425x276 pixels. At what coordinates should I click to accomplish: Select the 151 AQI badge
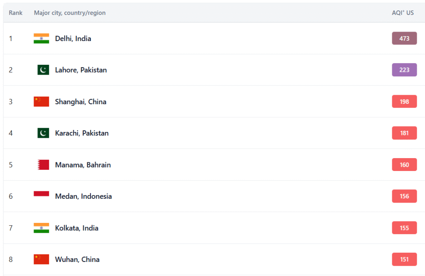point(404,259)
